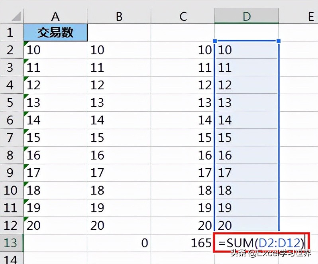Select column B header

[x=119, y=16]
